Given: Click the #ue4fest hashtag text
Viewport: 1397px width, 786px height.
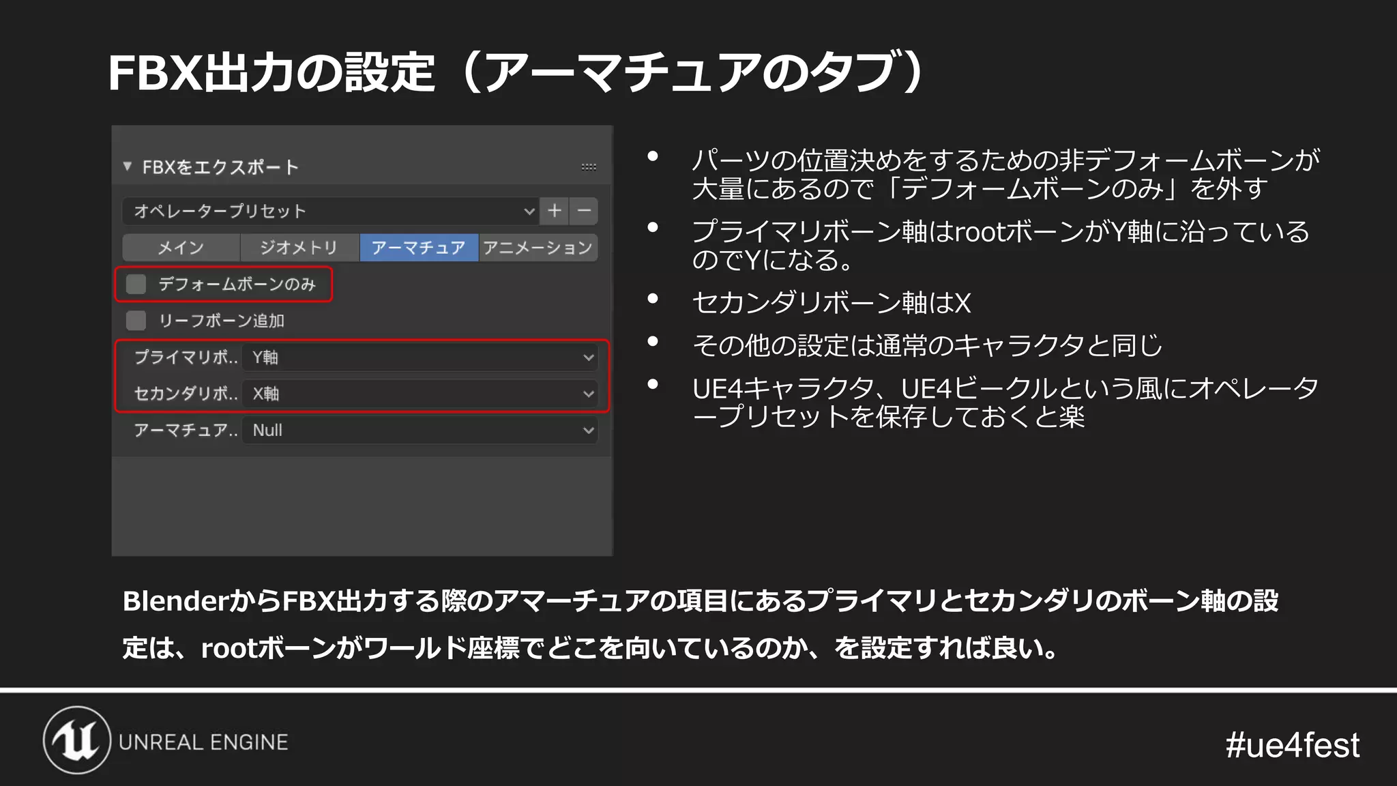Looking at the screenshot, I should (x=1292, y=744).
